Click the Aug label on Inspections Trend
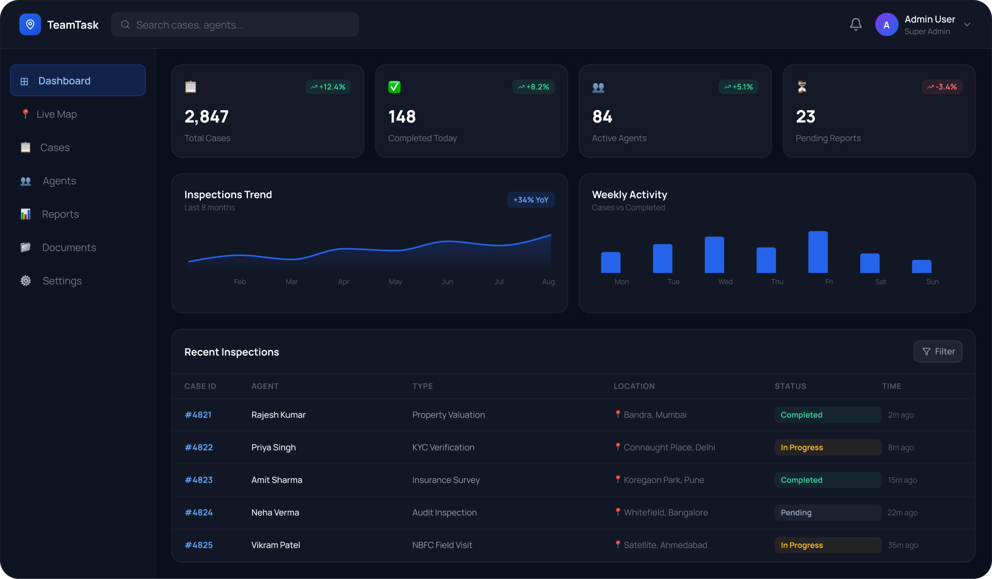The image size is (992, 579). (548, 282)
